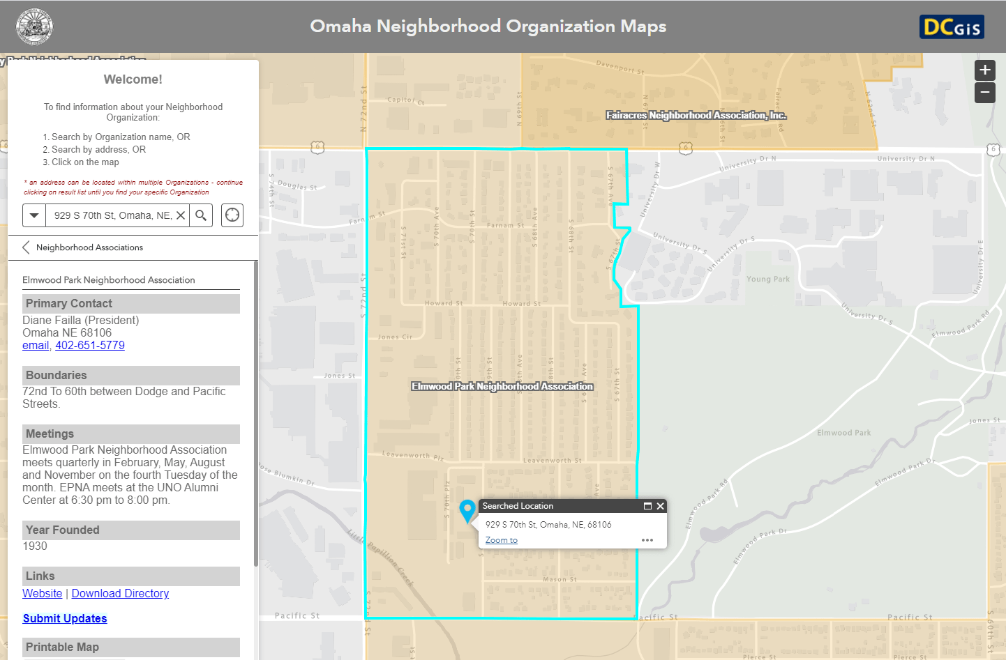Click the Elmwood Park Neighborhood Association result heading
Image resolution: width=1006 pixels, height=660 pixels.
point(107,279)
